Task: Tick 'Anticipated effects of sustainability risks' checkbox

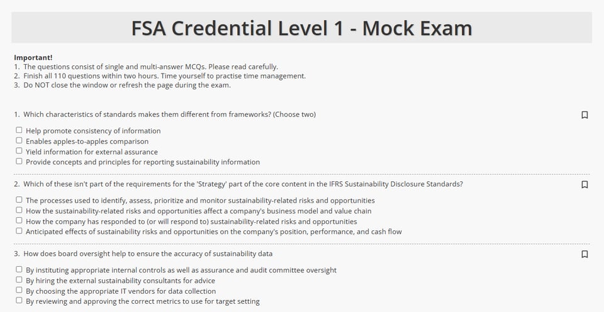Action: click(x=19, y=231)
